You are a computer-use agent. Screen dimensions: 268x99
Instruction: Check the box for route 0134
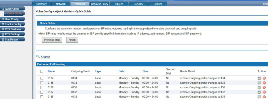click(42, 78)
